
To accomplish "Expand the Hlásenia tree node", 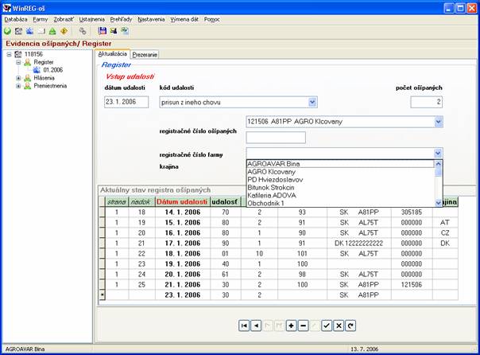I will tap(18, 77).
